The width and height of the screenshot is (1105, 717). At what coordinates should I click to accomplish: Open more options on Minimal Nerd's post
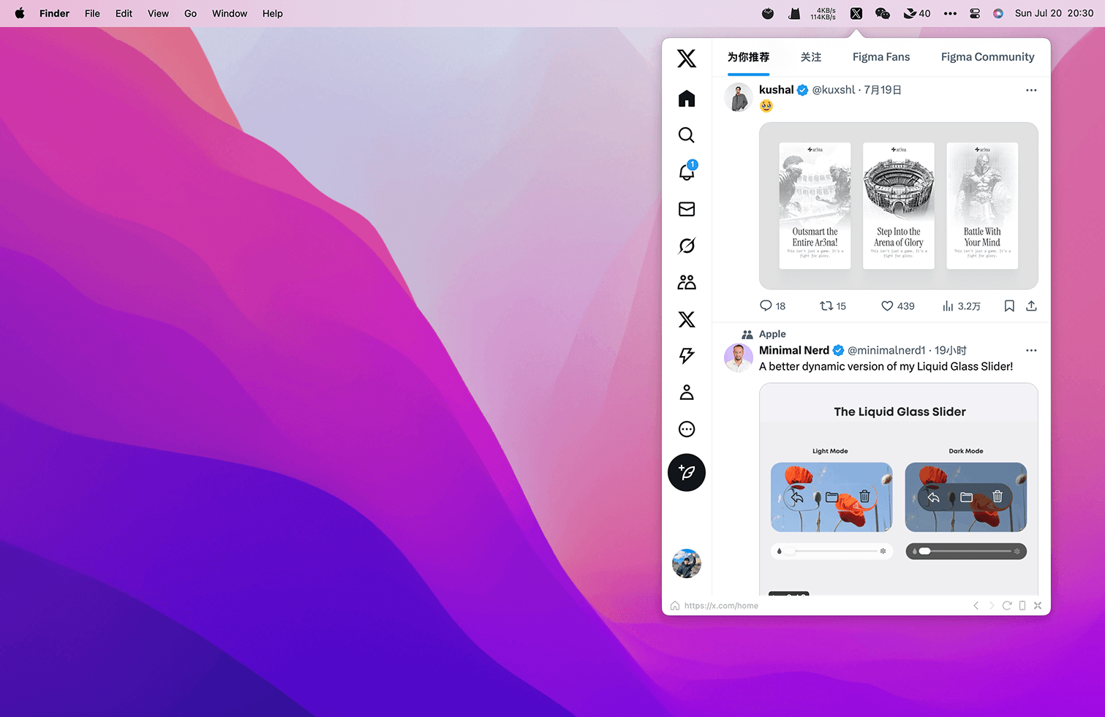coord(1031,350)
